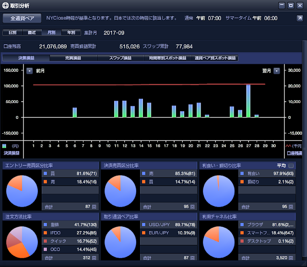Open detail icon beside 注文方法比率 total 312

[x=94, y=258]
